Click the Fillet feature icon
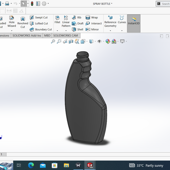 (x=57, y=17)
